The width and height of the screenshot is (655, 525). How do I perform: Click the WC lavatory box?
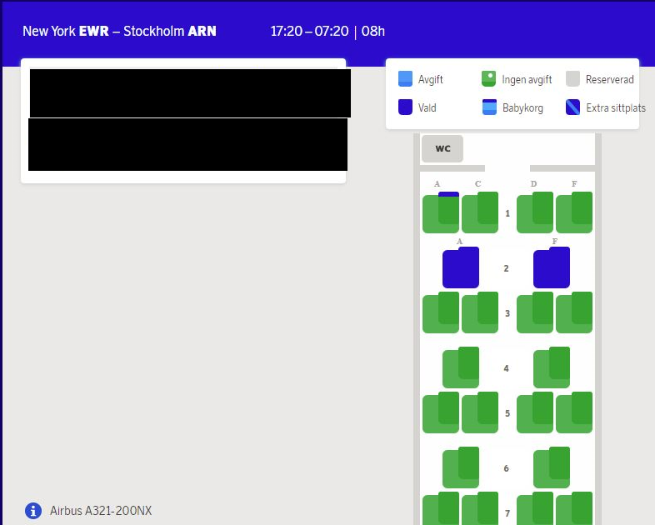442,149
